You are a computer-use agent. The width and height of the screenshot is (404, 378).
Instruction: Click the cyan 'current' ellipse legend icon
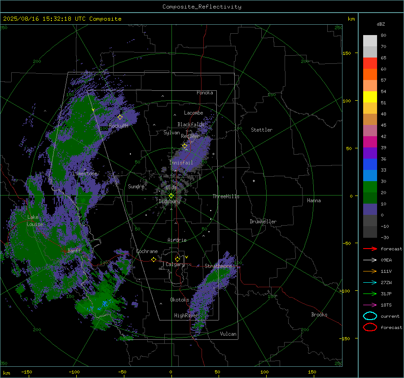pos(370,316)
